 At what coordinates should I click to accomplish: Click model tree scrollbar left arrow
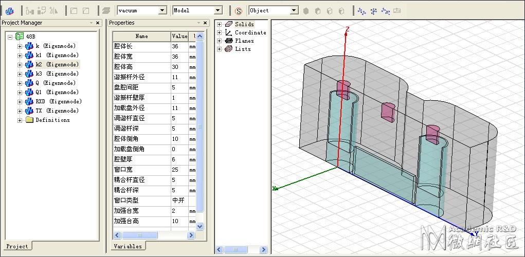click(220, 250)
